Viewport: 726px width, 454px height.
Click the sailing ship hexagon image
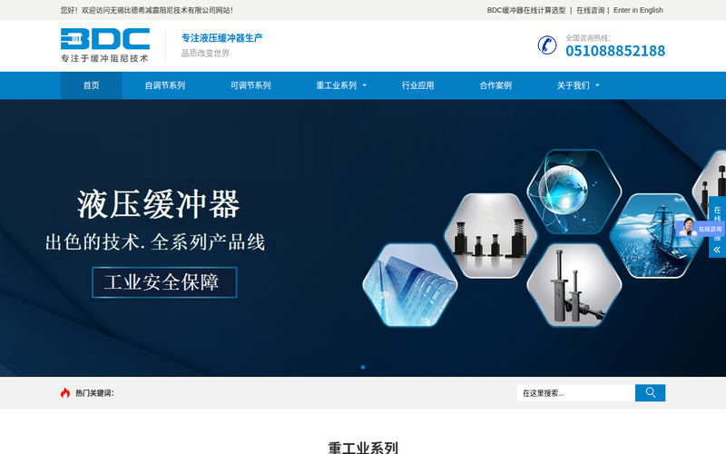coord(656,236)
